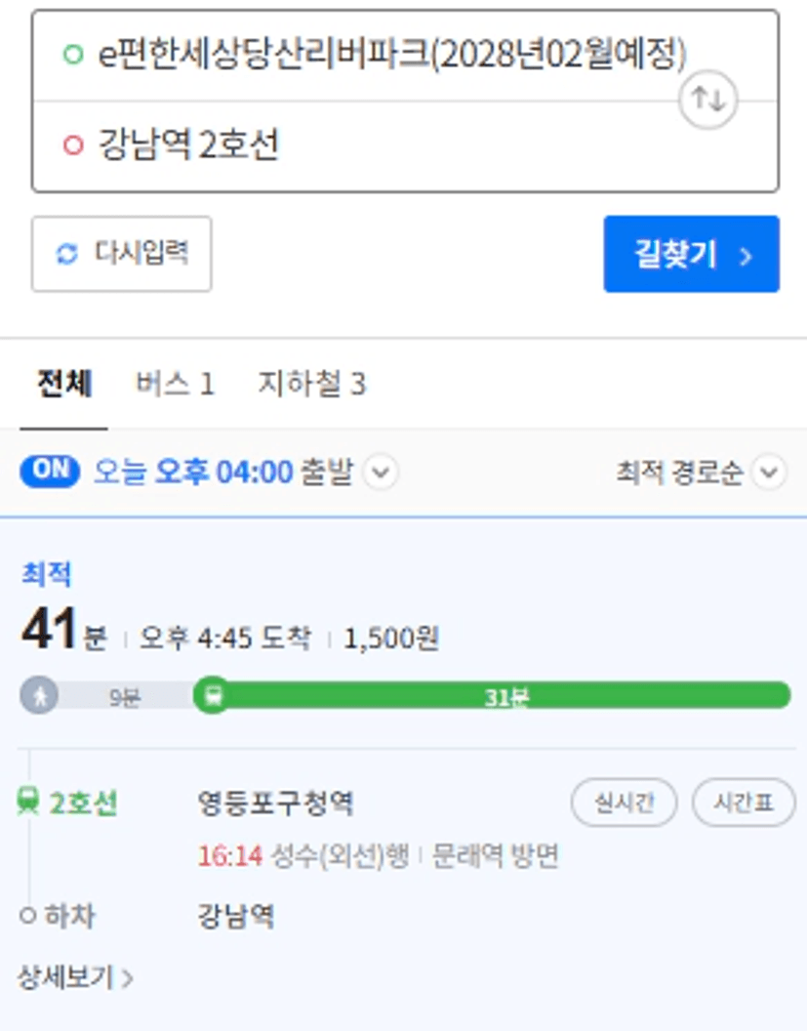Switch to the 전체 tab

click(64, 384)
